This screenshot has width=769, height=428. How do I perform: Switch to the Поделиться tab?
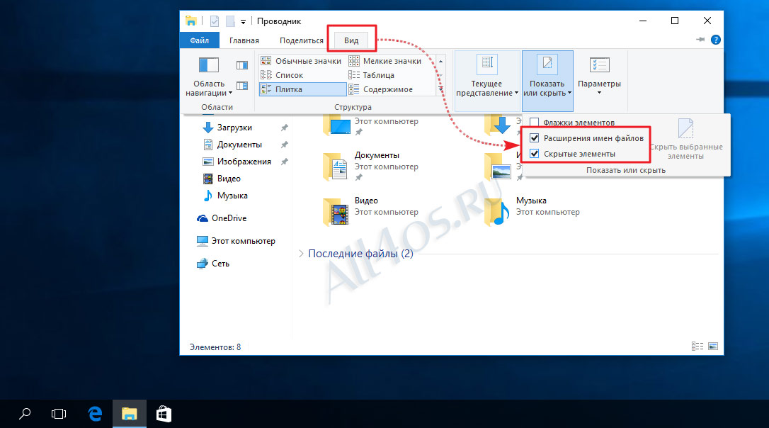[x=302, y=40]
